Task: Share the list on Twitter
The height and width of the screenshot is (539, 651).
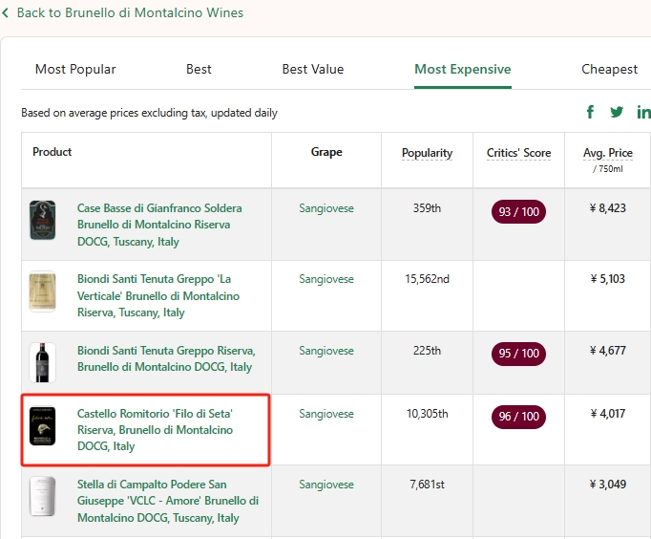Action: [617, 113]
